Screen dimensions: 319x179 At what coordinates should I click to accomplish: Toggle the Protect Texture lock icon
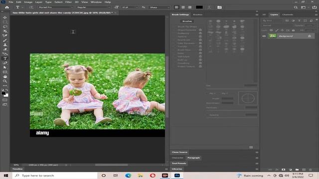(200, 66)
